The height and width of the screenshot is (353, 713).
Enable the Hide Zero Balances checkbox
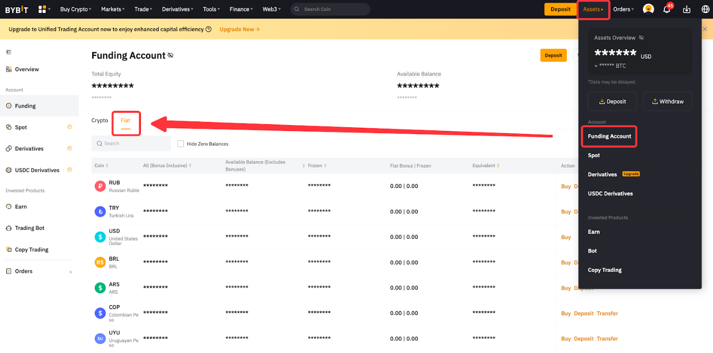(181, 144)
